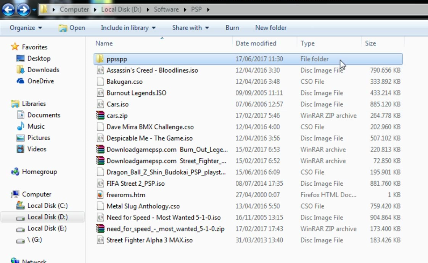Viewport: 428px width, 263px height.
Task: Select the ppsspp folder icon
Action: tap(100, 59)
